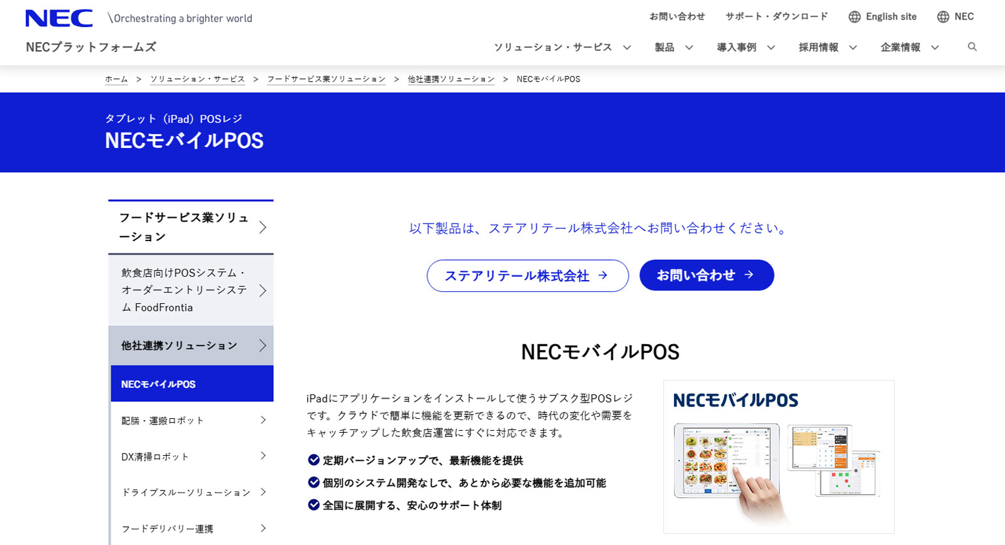1005x545 pixels.
Task: Click chevron next to フードサービス業ソリューション sidebar heading
Action: 263,227
